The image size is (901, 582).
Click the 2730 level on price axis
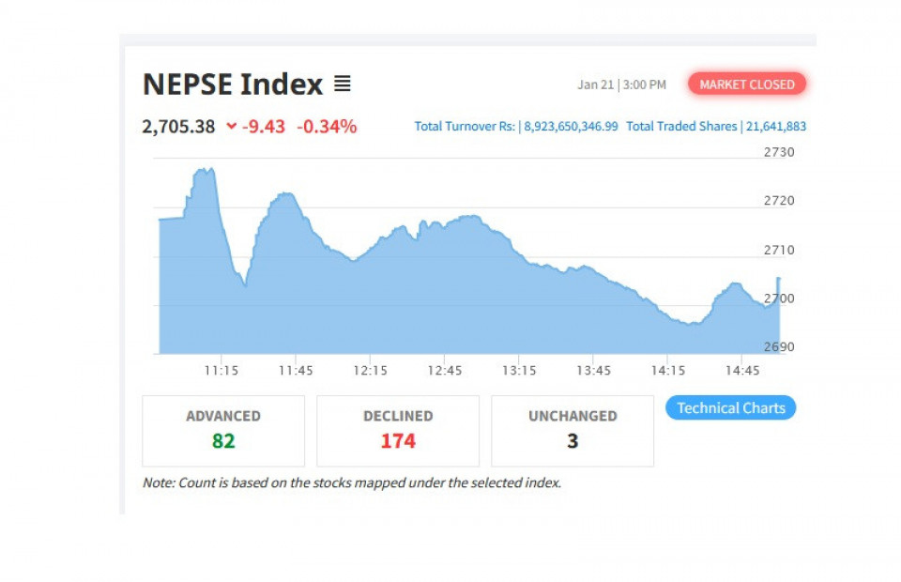[779, 152]
